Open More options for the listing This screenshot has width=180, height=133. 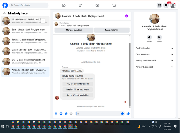112,30
